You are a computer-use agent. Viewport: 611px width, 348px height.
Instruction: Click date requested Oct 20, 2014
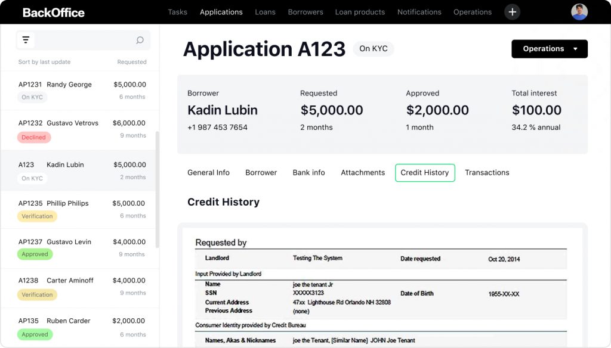504,259
